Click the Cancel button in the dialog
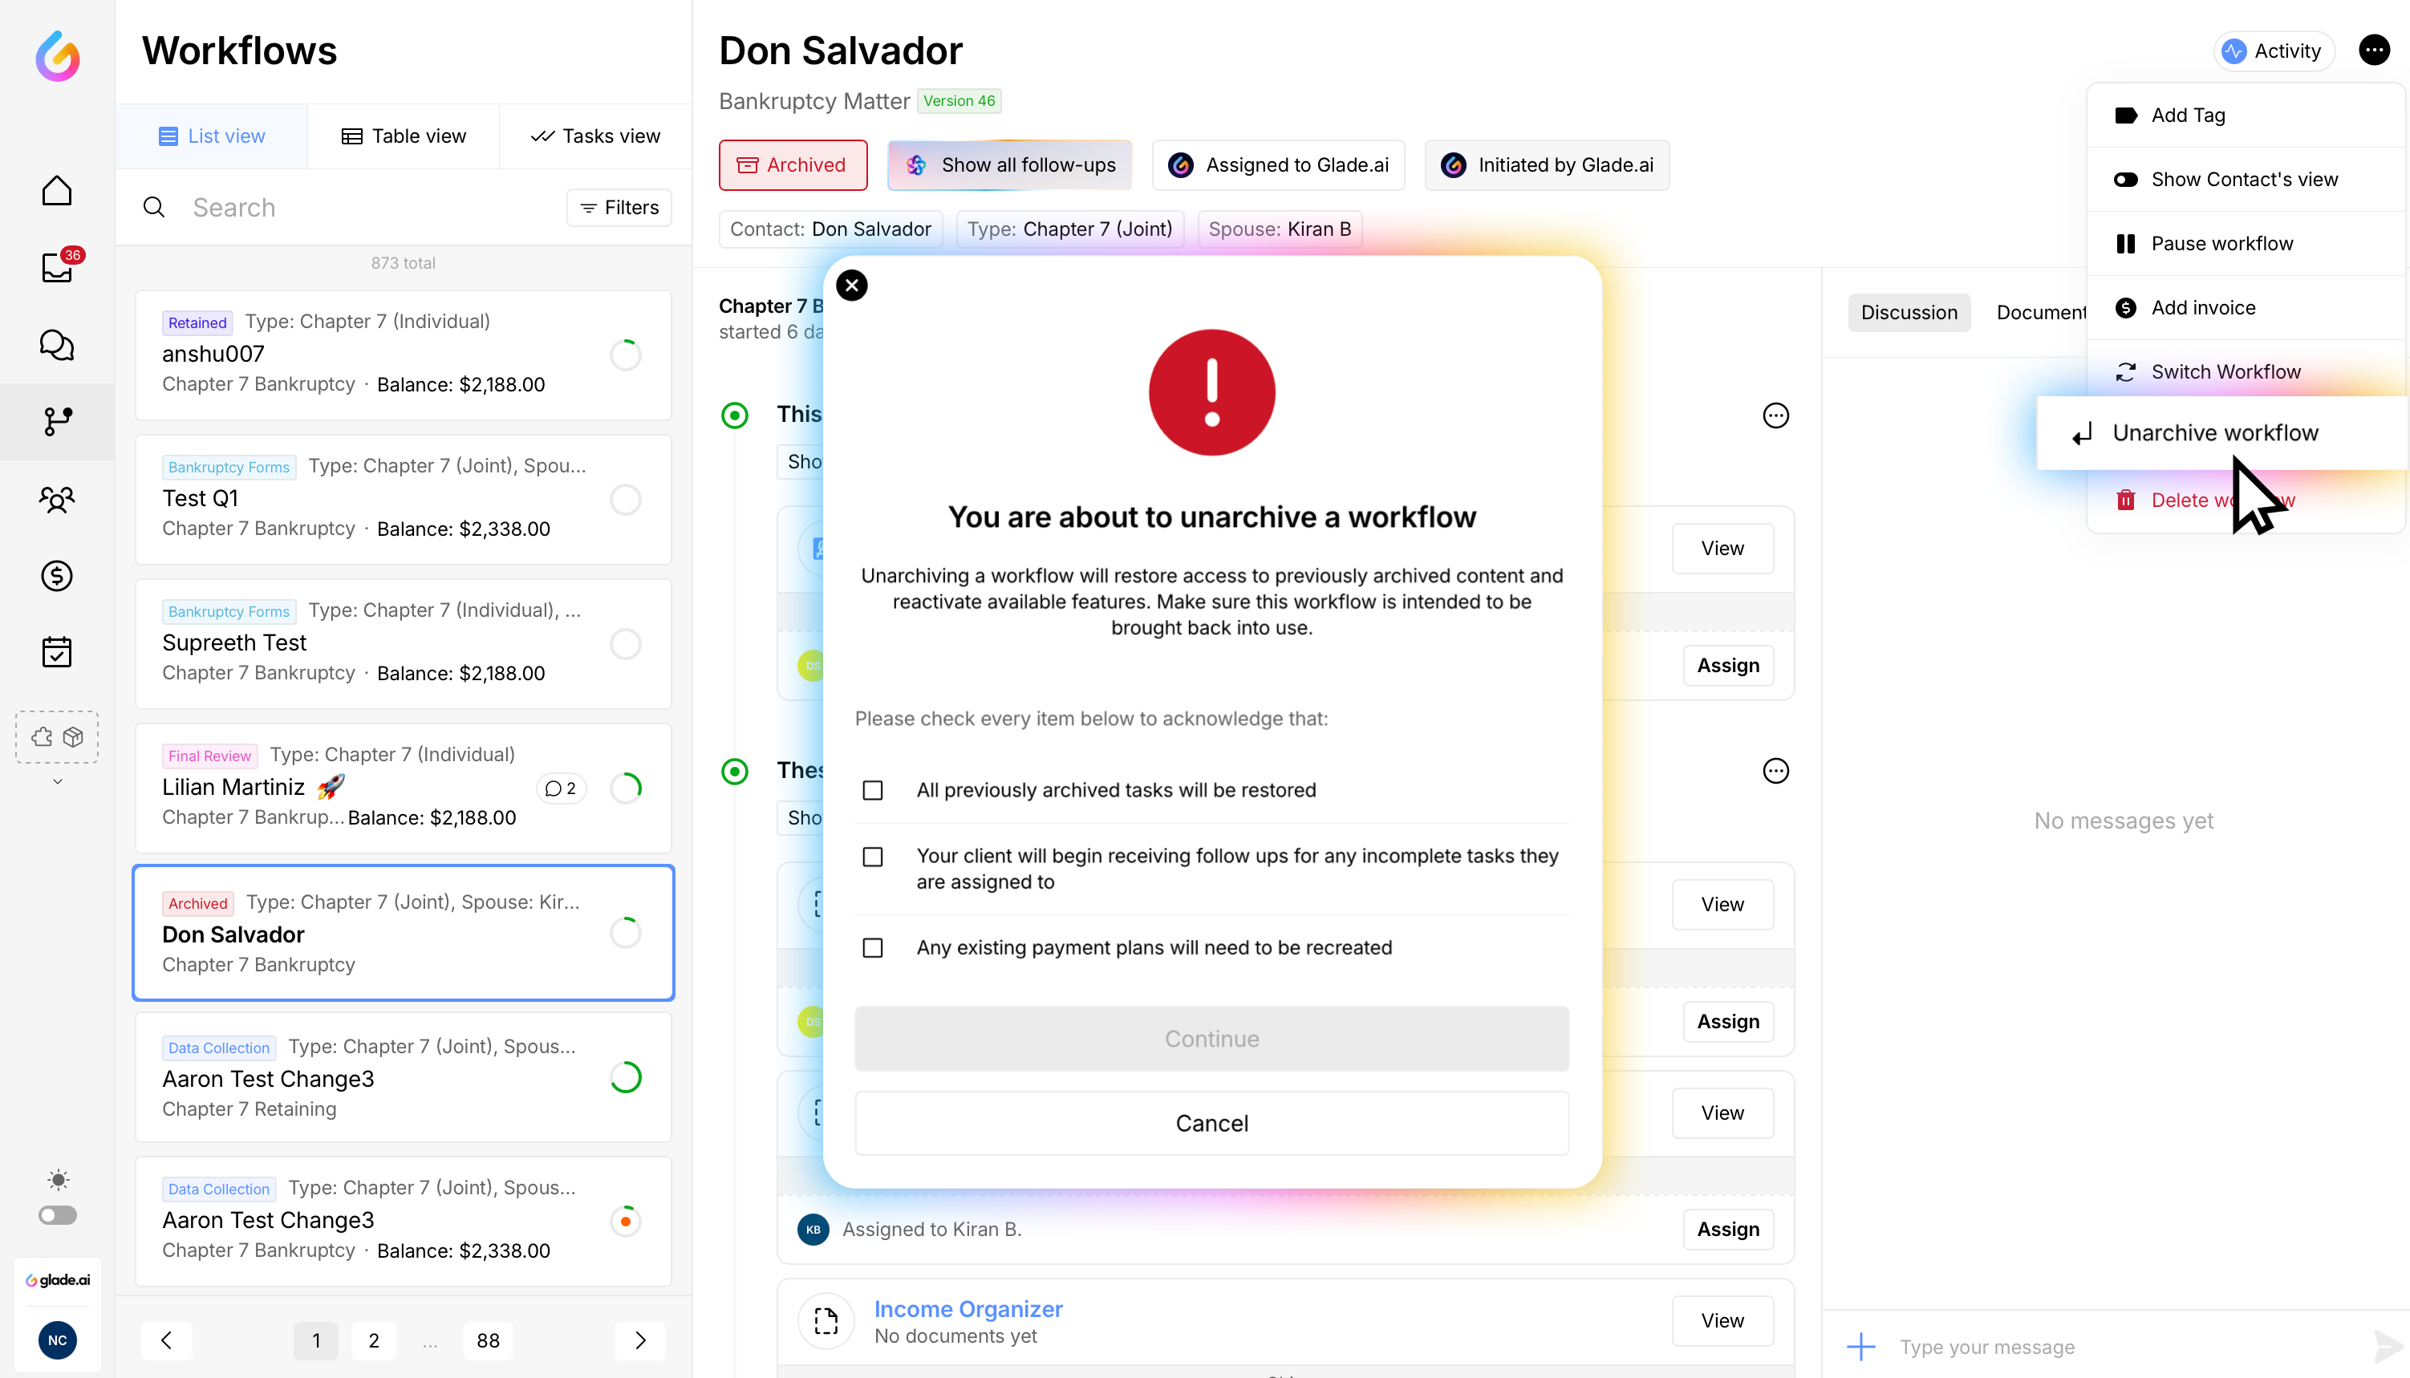The image size is (2410, 1378). click(x=1211, y=1124)
